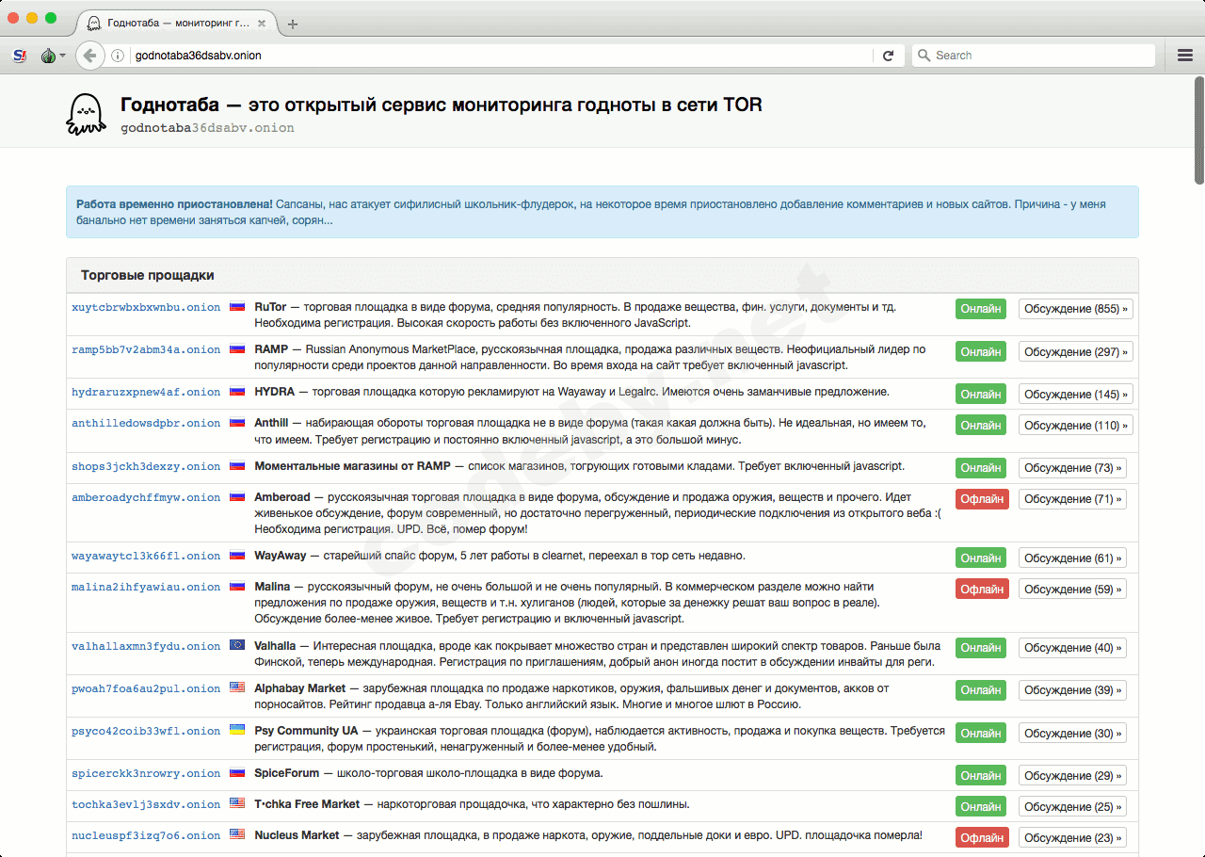Open Обсуждение (39) for Alphabay Market
The width and height of the screenshot is (1205, 857).
coord(1072,690)
